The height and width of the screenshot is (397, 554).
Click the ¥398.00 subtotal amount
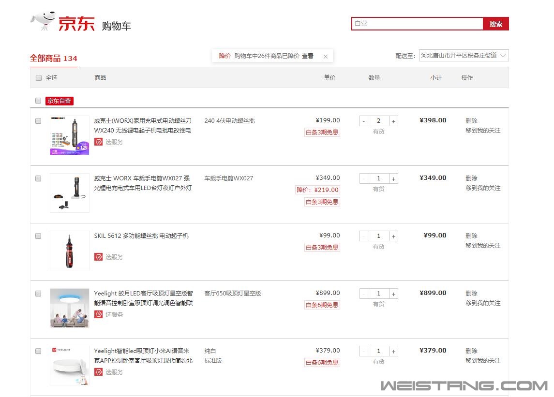pyautogui.click(x=433, y=120)
